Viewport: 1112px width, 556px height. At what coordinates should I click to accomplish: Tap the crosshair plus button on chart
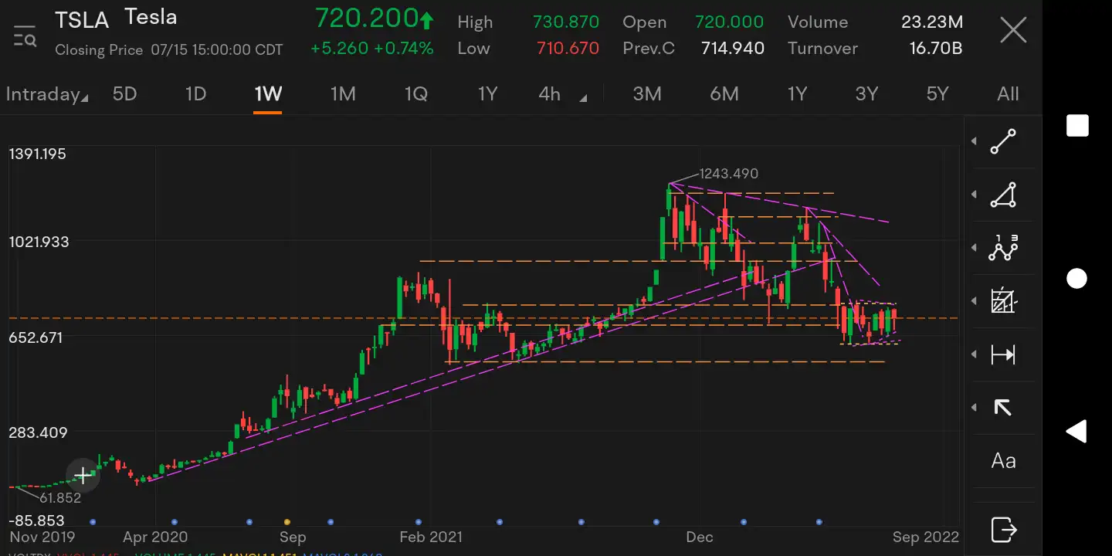[x=83, y=475]
